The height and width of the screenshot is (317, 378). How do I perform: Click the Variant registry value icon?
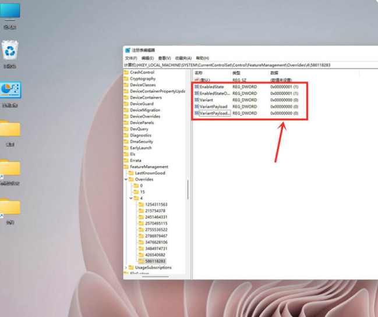coord(197,100)
